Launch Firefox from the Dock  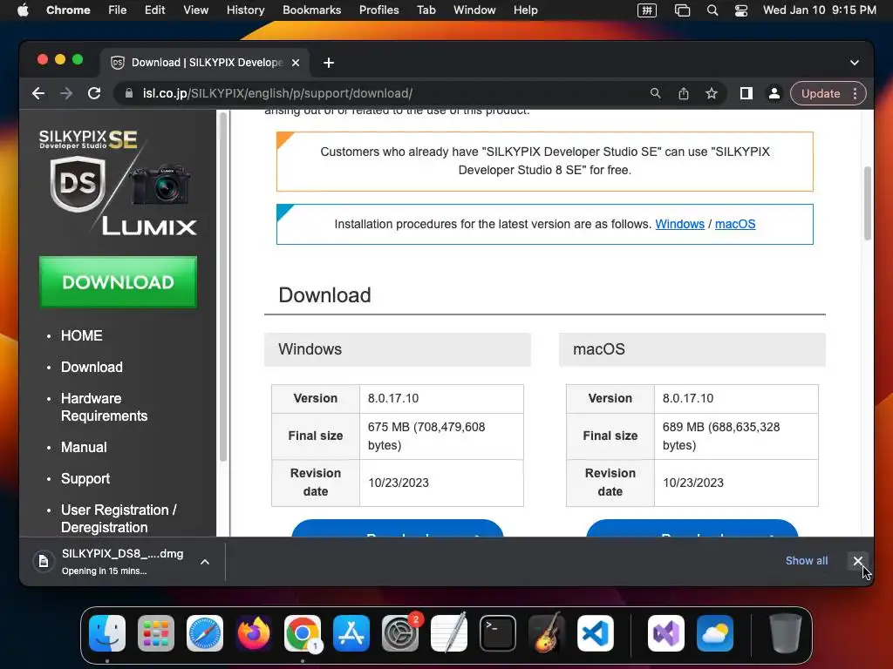click(254, 633)
